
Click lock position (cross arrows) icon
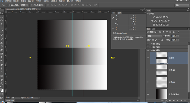pos(159,40)
